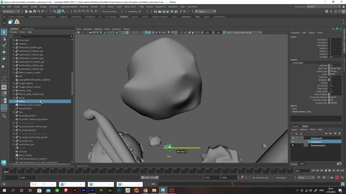Click the New Scene icon
Image resolution: width=346 pixels, height=194 pixels.
[x=26, y=11]
